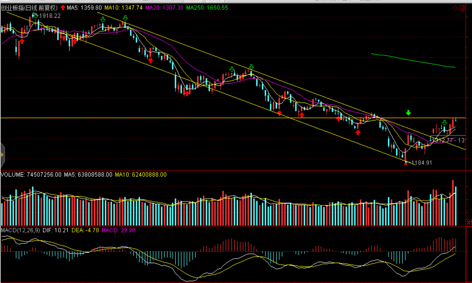Click the solid green down arrow marker

(408, 113)
